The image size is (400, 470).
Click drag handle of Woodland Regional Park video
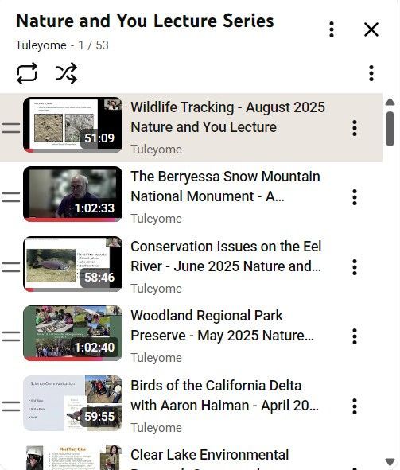click(x=11, y=336)
